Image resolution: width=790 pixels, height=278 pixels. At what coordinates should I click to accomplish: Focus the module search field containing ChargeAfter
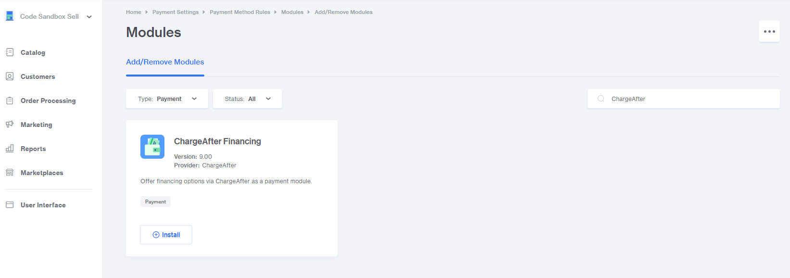[683, 99]
